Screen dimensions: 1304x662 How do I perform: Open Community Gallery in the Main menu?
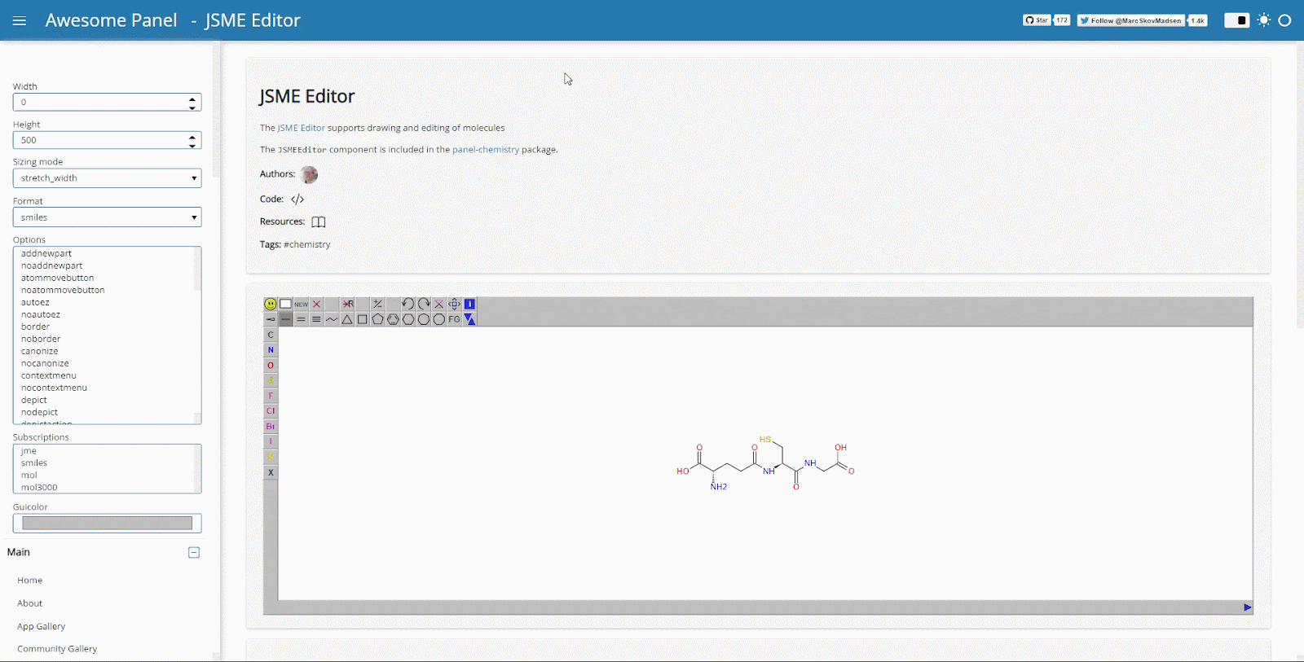[x=57, y=649]
